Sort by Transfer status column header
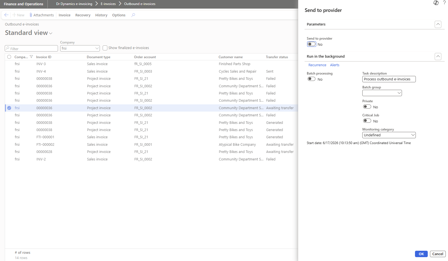Viewport: 448px width, 261px height. [277, 57]
